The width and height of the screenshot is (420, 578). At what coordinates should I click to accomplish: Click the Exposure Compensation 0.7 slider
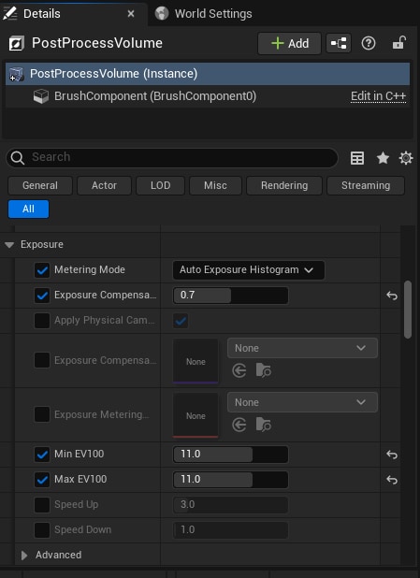point(230,296)
